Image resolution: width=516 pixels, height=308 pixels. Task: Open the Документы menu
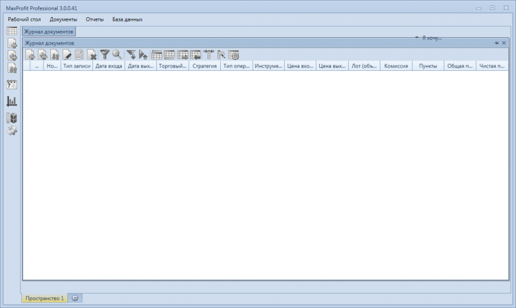pos(63,19)
